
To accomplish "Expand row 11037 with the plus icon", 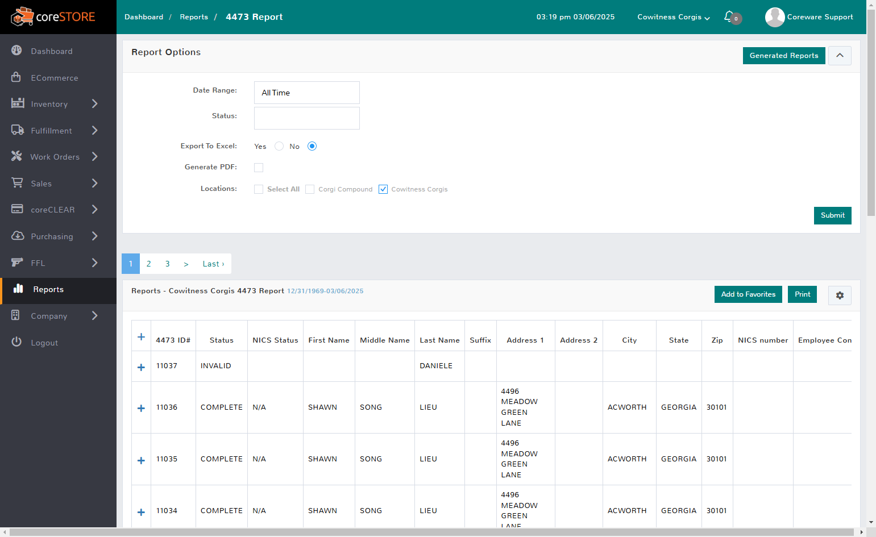I will [141, 367].
